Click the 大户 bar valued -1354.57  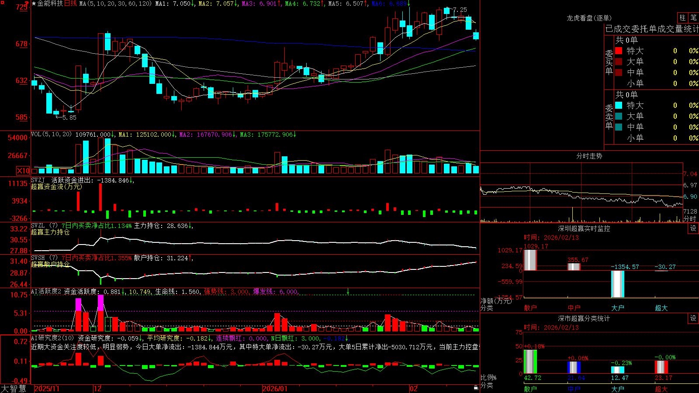click(x=618, y=284)
